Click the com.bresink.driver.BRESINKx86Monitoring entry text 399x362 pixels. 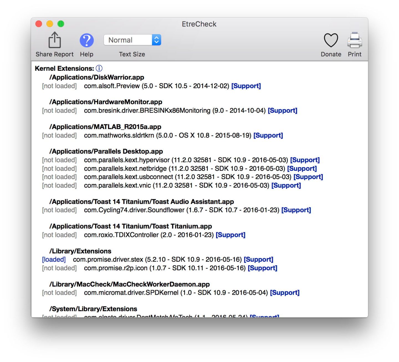pos(175,111)
